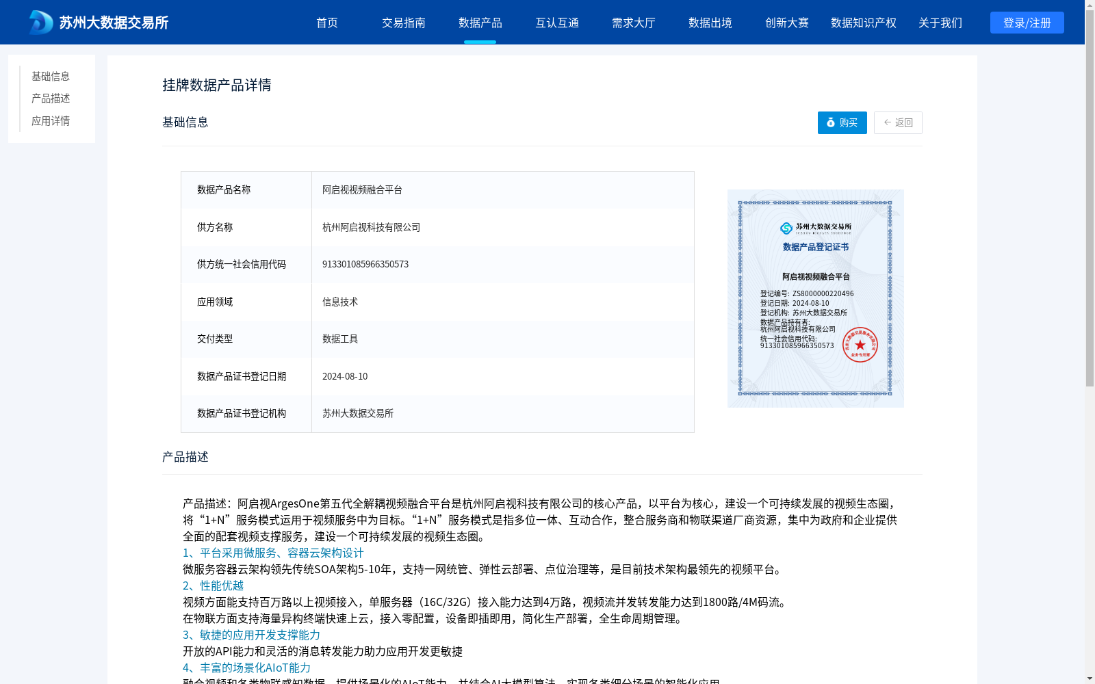Click the 苏州大数据交易所 registrar table value
This screenshot has height=684, width=1095.
pos(358,413)
